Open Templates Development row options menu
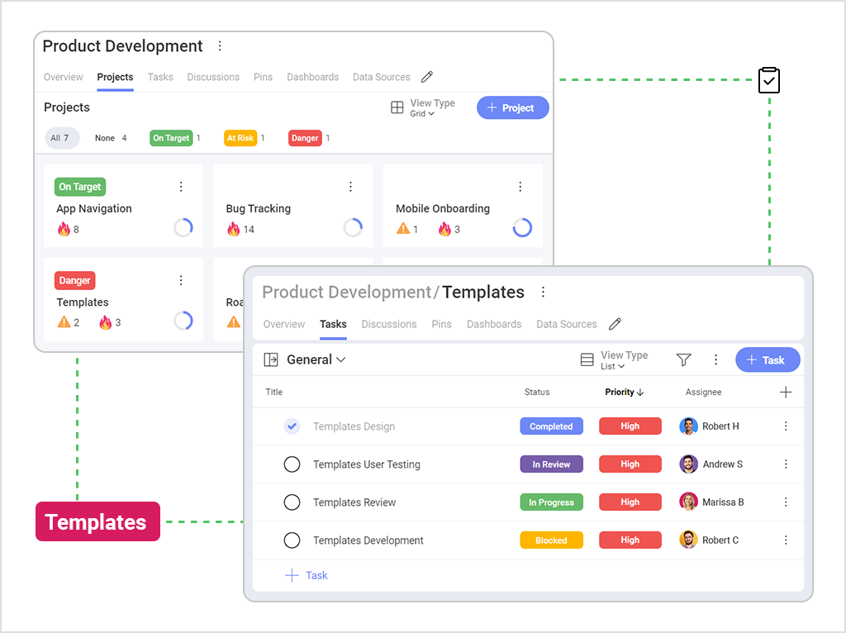The height and width of the screenshot is (633, 846). pos(786,540)
